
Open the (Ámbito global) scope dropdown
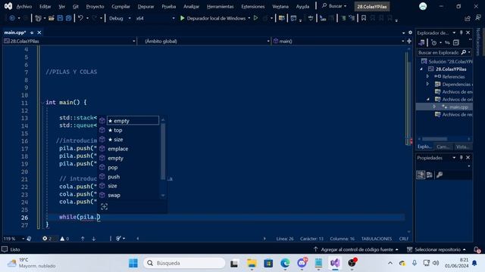204,41
